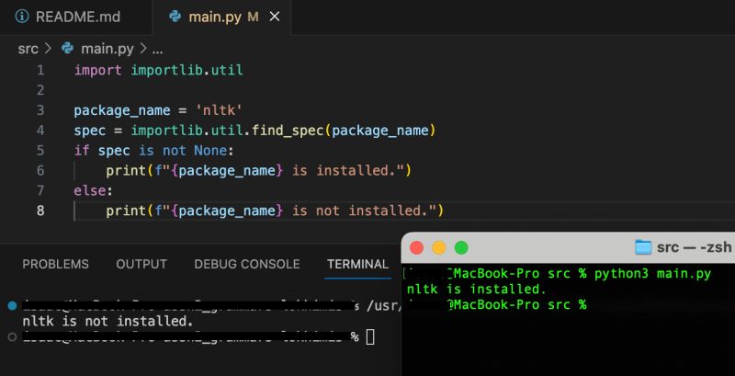This screenshot has height=376, width=735.
Task: Open the README.md editor tab
Action: pyautogui.click(x=68, y=17)
